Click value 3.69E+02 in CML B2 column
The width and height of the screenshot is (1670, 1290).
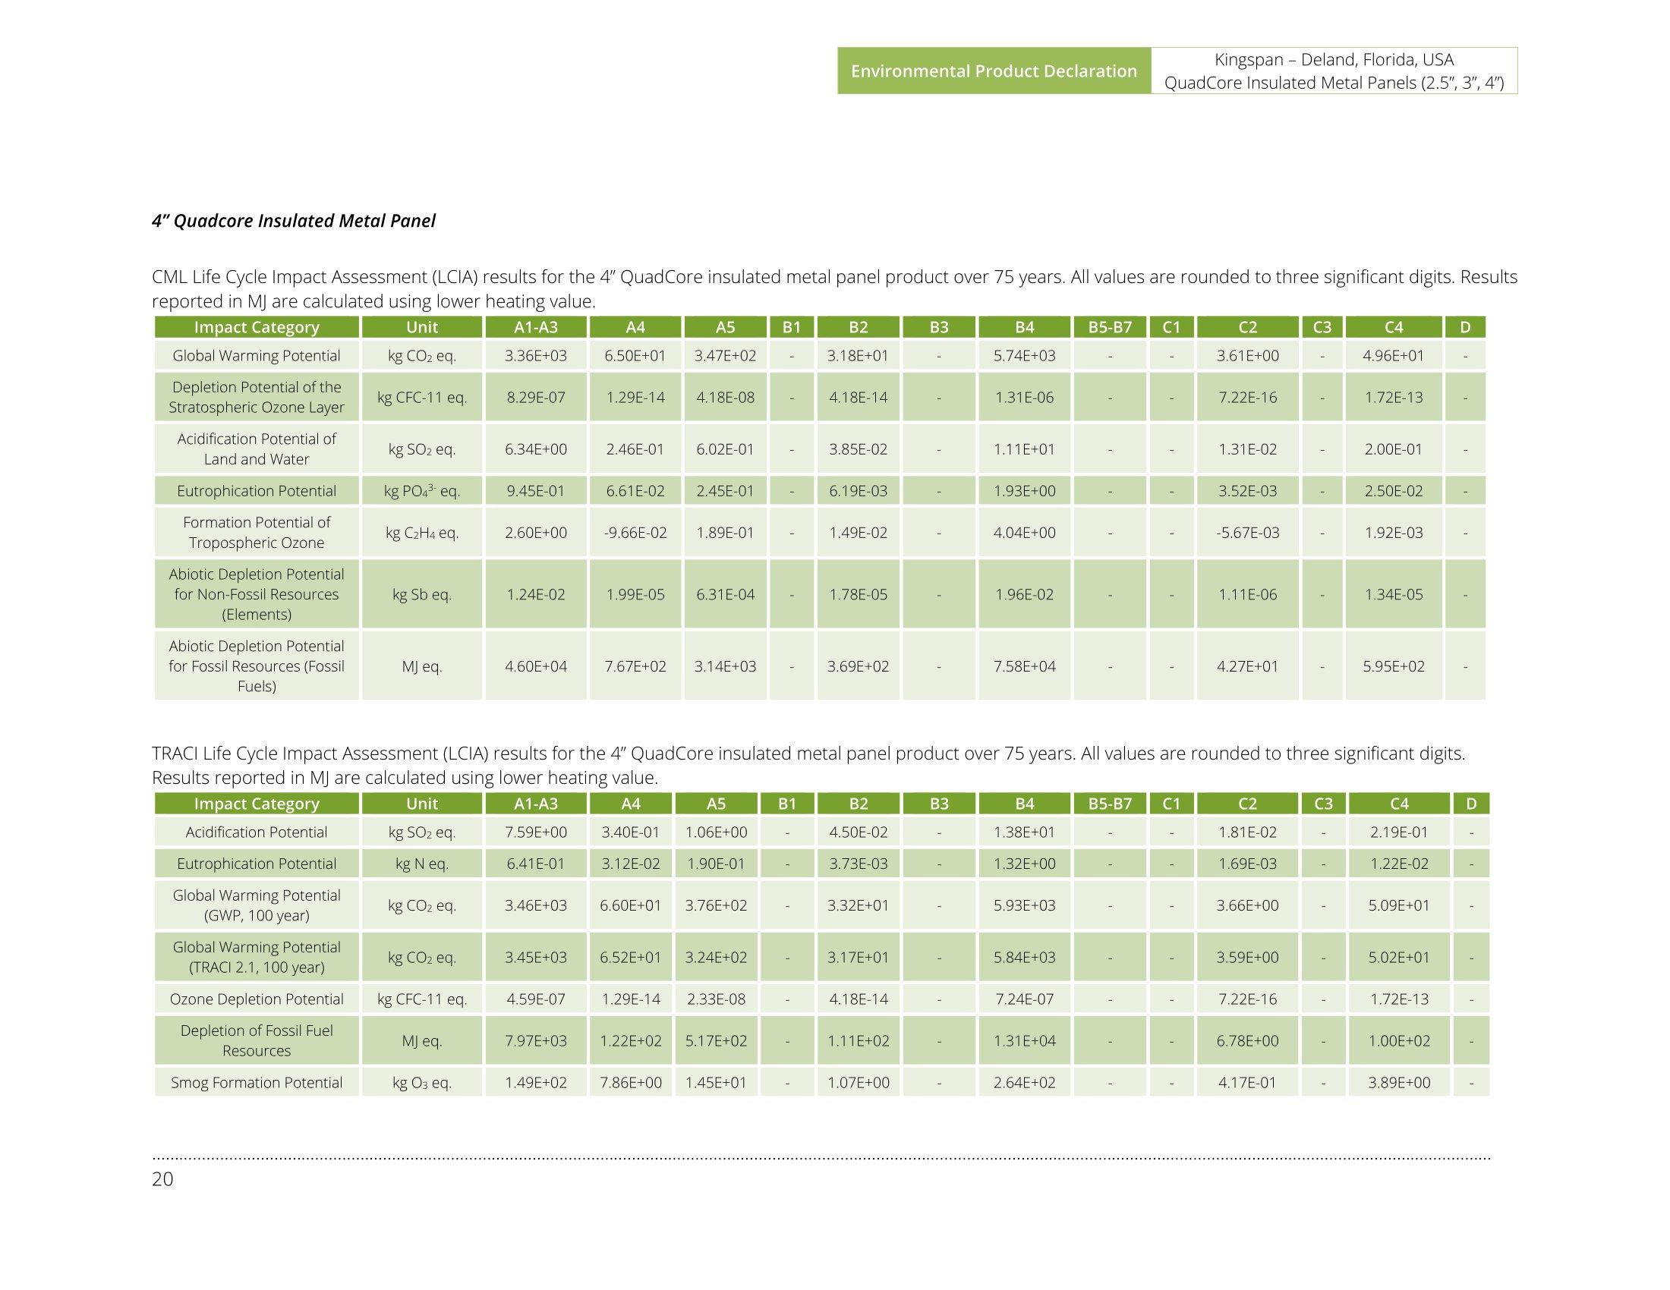pos(859,666)
